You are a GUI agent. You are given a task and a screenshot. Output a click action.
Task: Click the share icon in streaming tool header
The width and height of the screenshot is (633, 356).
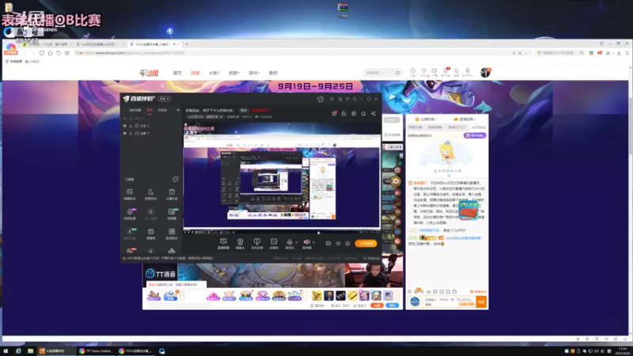[373, 113]
